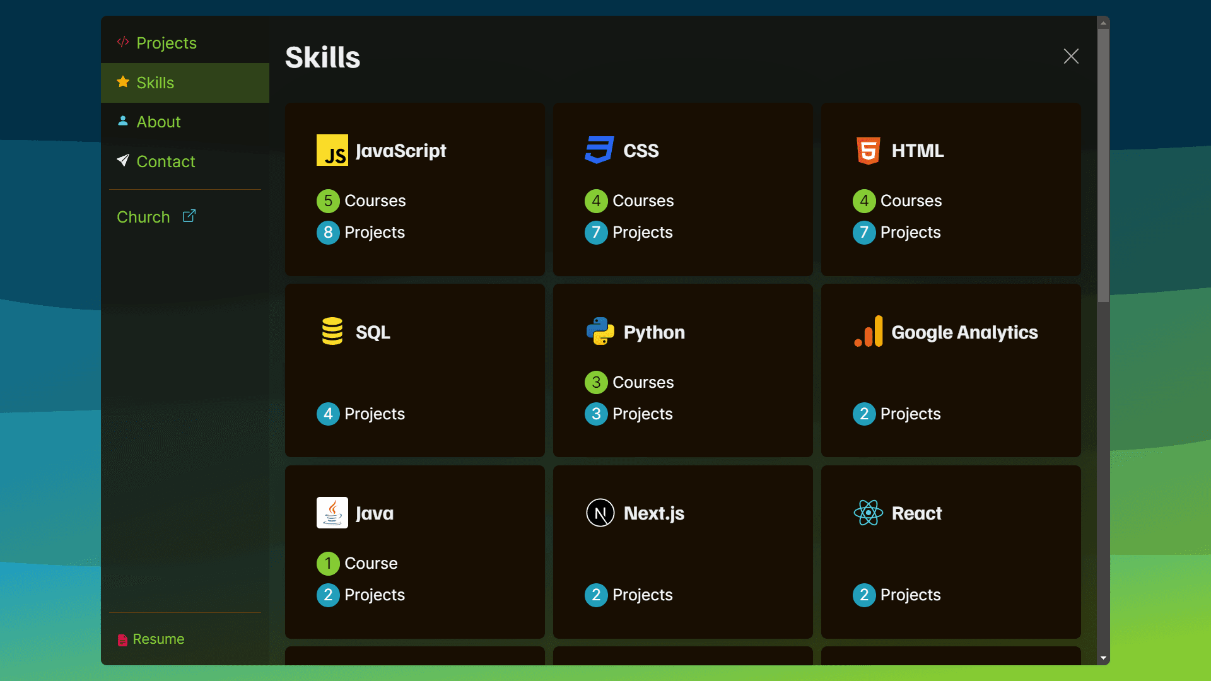Open JavaScript Projects label

pos(375,233)
